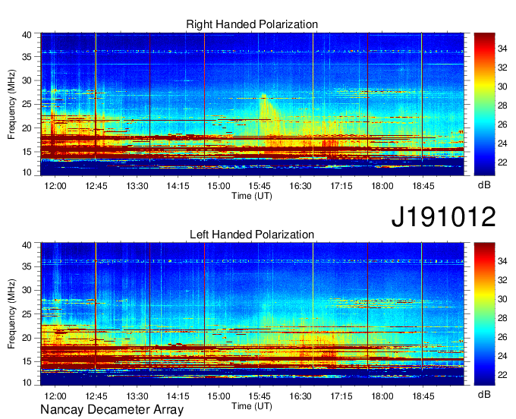Viewport: 516px width, 419px height.
Task: Click the 35 MHz tick on the Right Handed plot
Action: pos(27,57)
